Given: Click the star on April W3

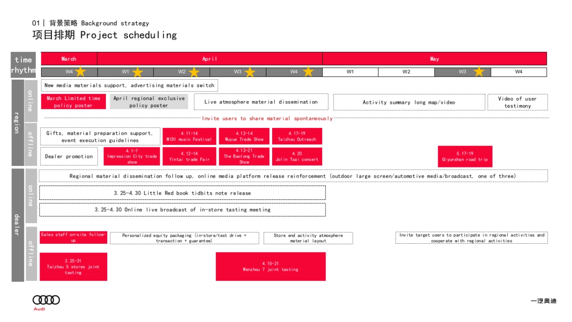Looking at the screenshot, I should pyautogui.click(x=250, y=72).
